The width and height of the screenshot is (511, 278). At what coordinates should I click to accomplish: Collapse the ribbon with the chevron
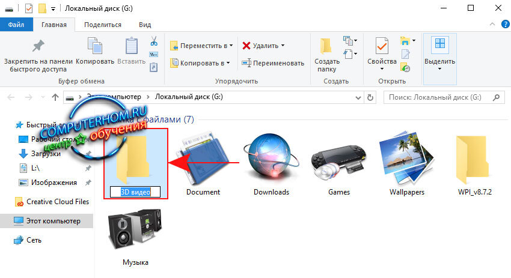coord(492,24)
